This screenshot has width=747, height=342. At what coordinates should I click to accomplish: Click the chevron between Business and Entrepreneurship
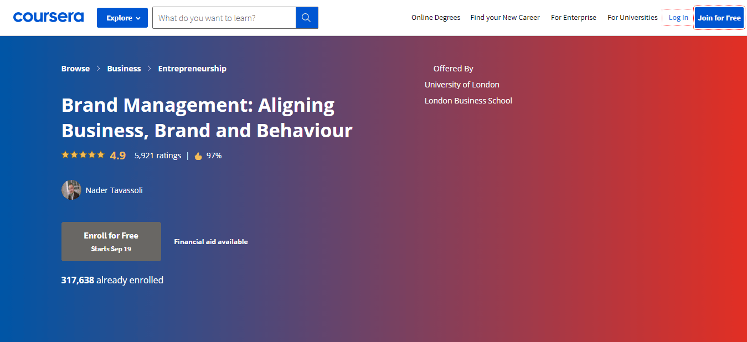pos(150,69)
